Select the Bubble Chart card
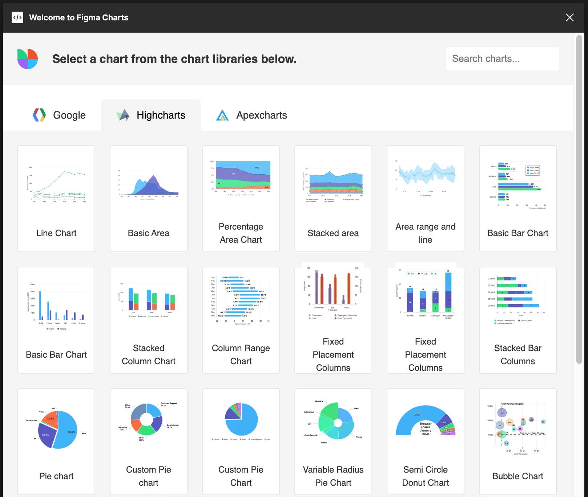This screenshot has width=588, height=497. pyautogui.click(x=518, y=442)
